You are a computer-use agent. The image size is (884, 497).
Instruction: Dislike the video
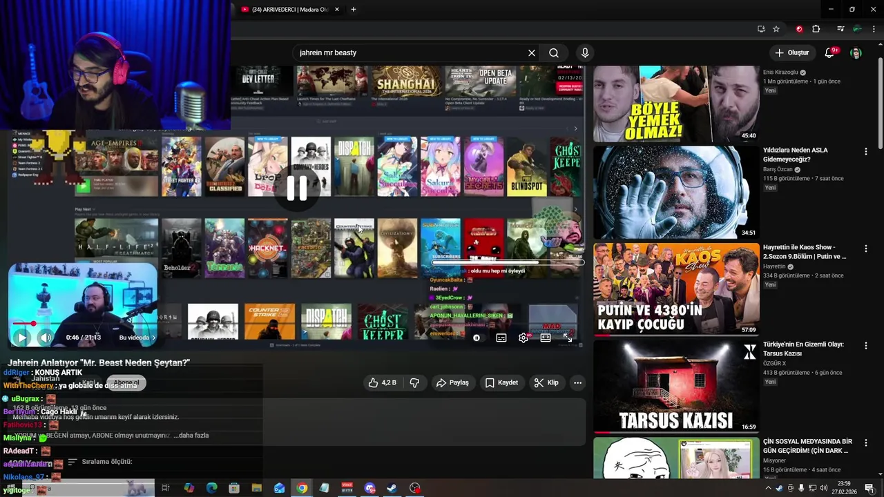click(x=414, y=382)
